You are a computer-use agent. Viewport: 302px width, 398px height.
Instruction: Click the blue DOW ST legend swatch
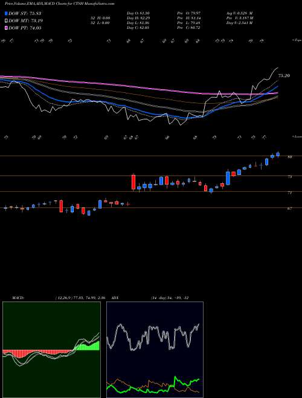click(x=6, y=13)
